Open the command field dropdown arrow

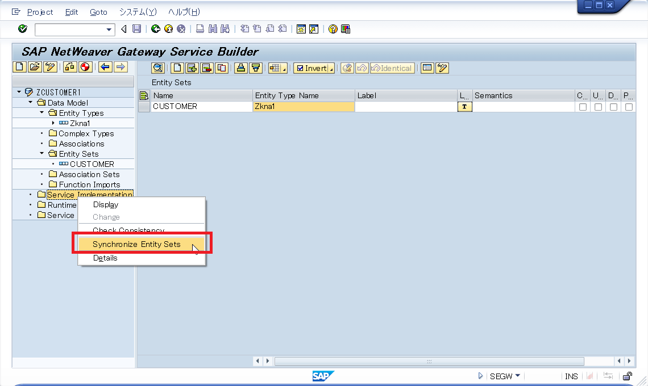click(109, 30)
